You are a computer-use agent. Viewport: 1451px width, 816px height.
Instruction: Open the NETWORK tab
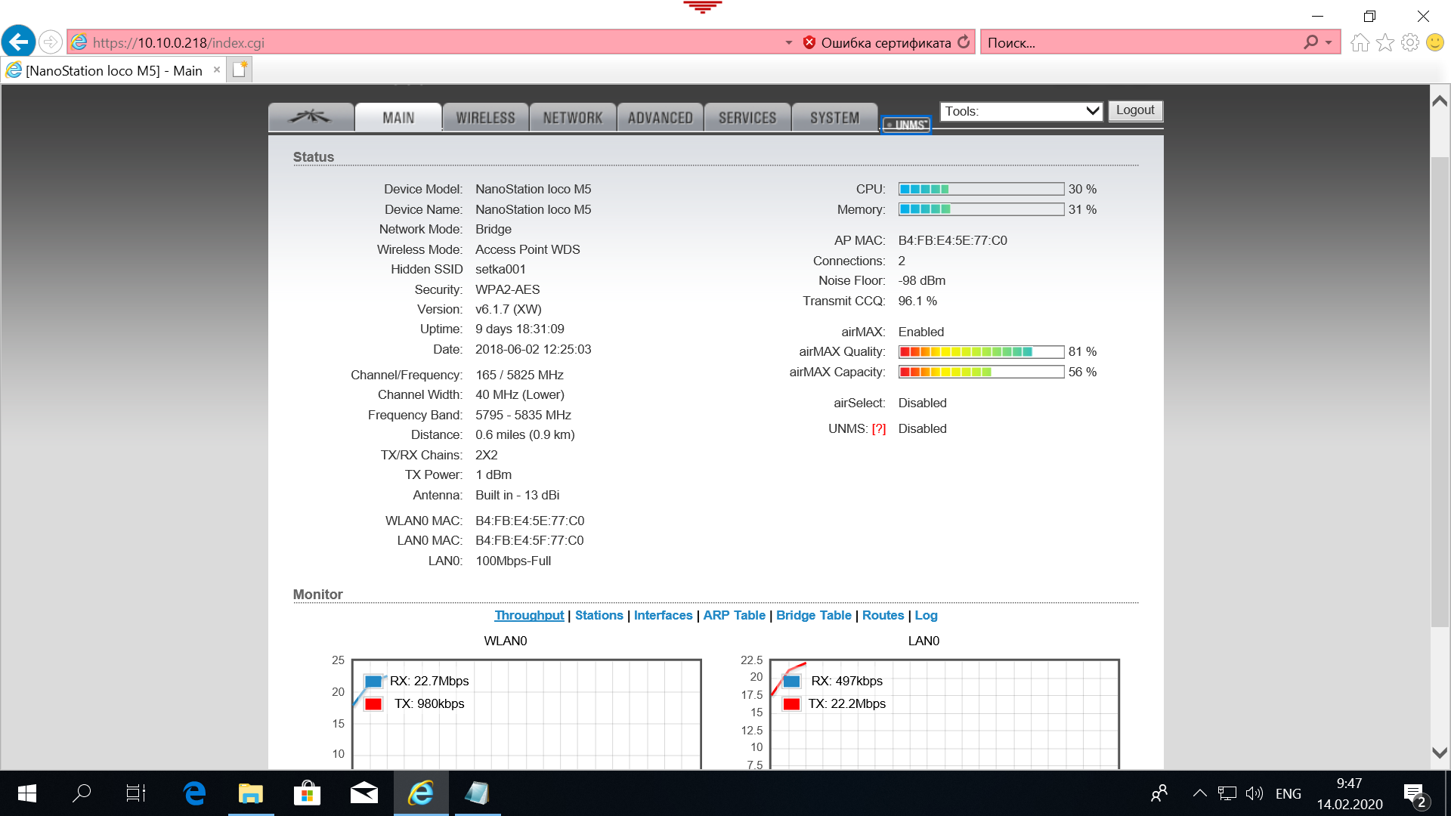(573, 117)
